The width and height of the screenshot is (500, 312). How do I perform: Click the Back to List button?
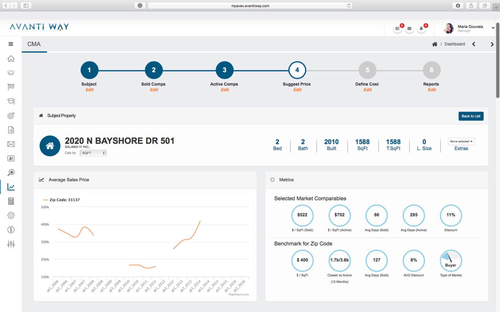[471, 116]
